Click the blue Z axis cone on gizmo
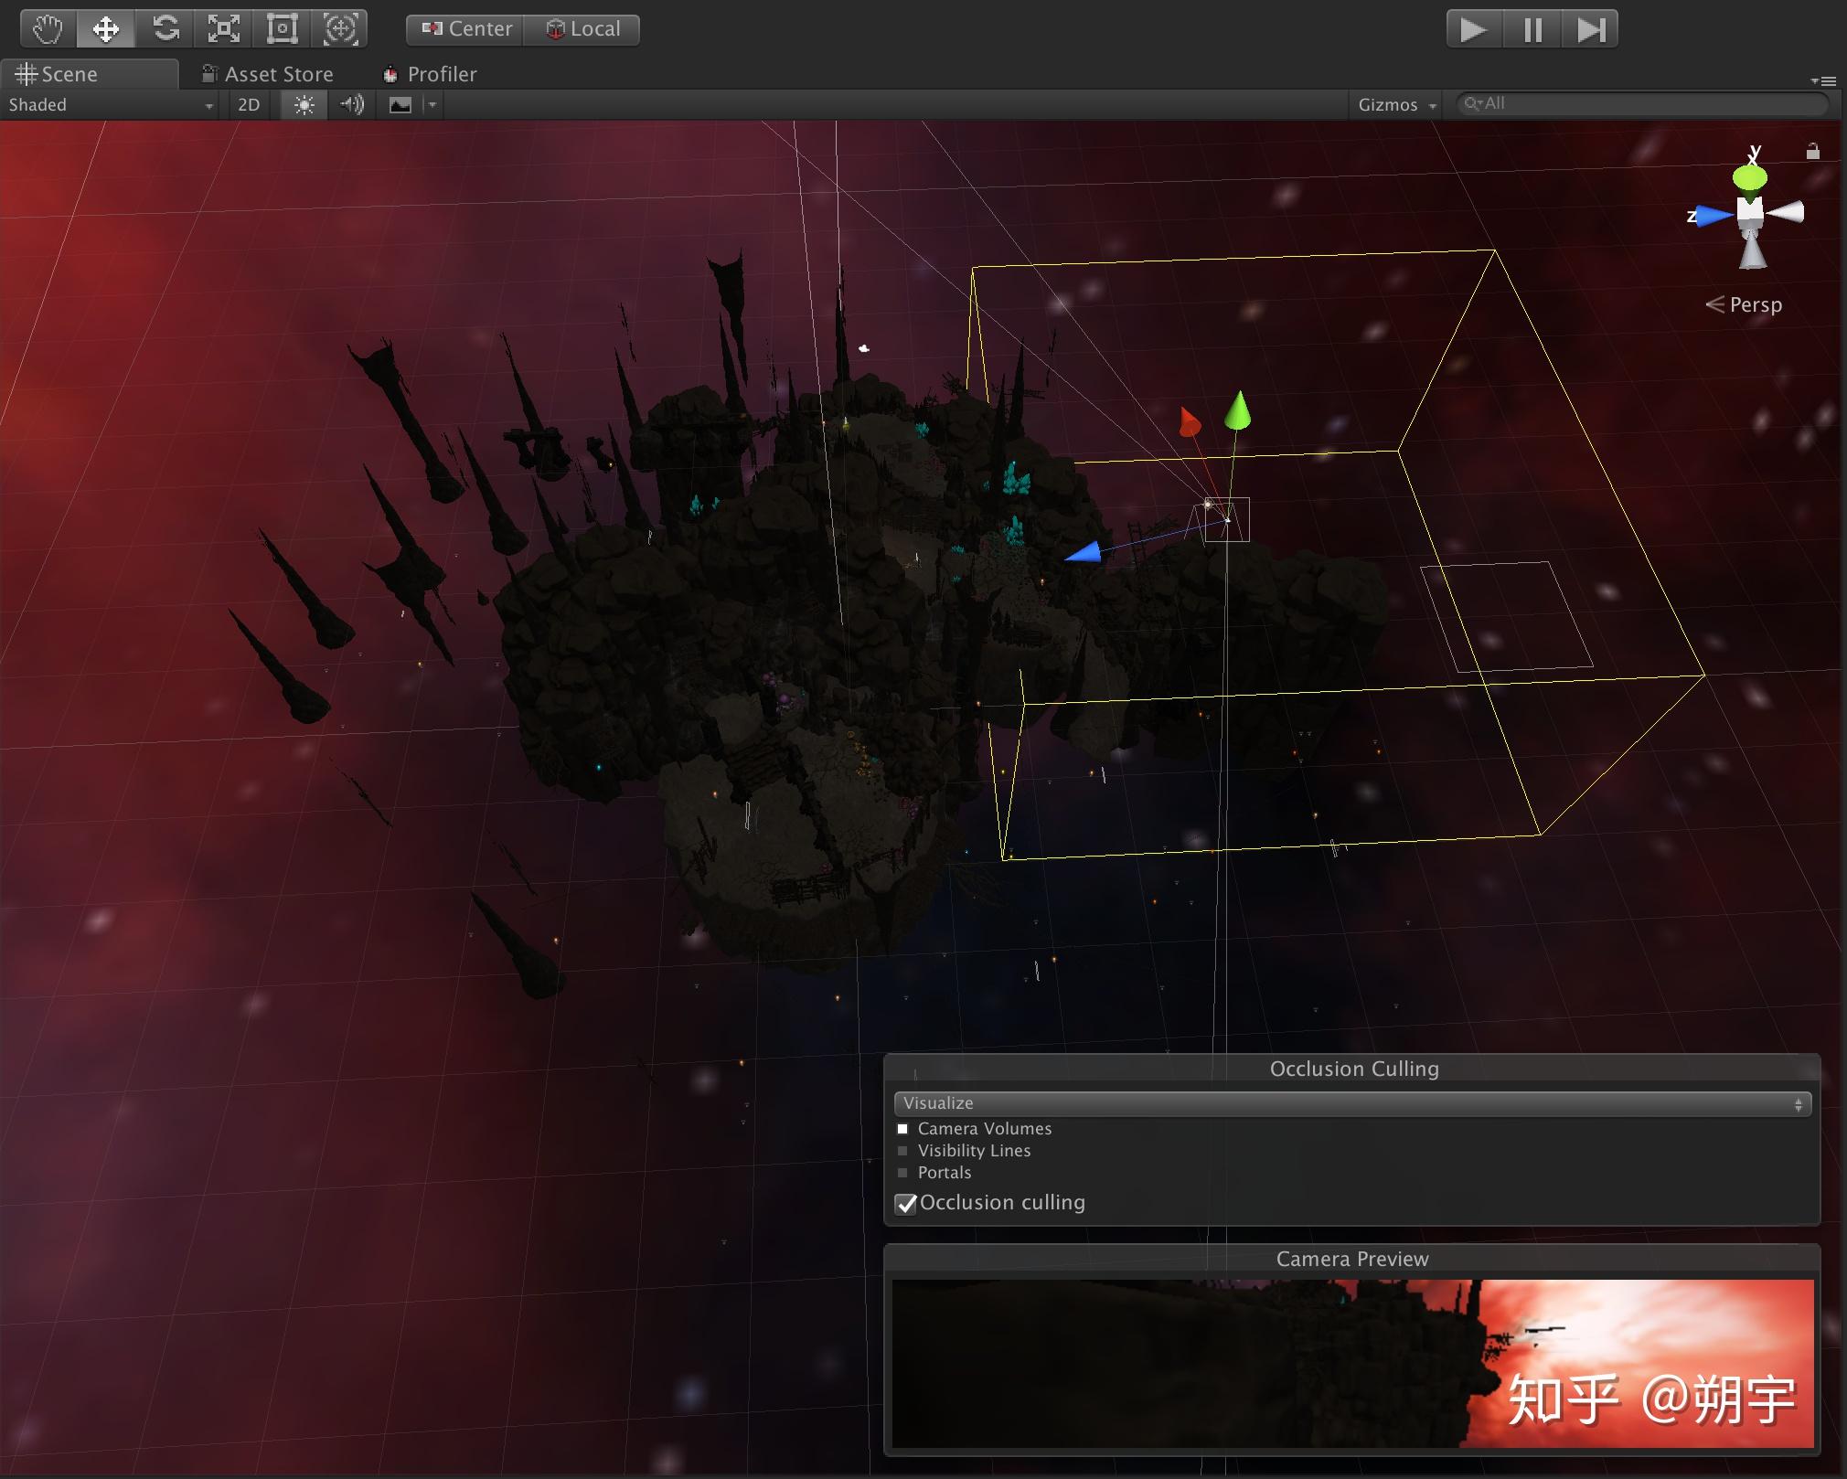The image size is (1847, 1479). 1714,216
